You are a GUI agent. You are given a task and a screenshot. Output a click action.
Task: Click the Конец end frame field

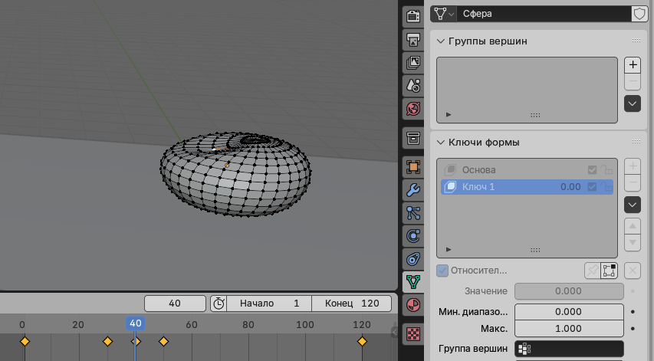point(352,304)
